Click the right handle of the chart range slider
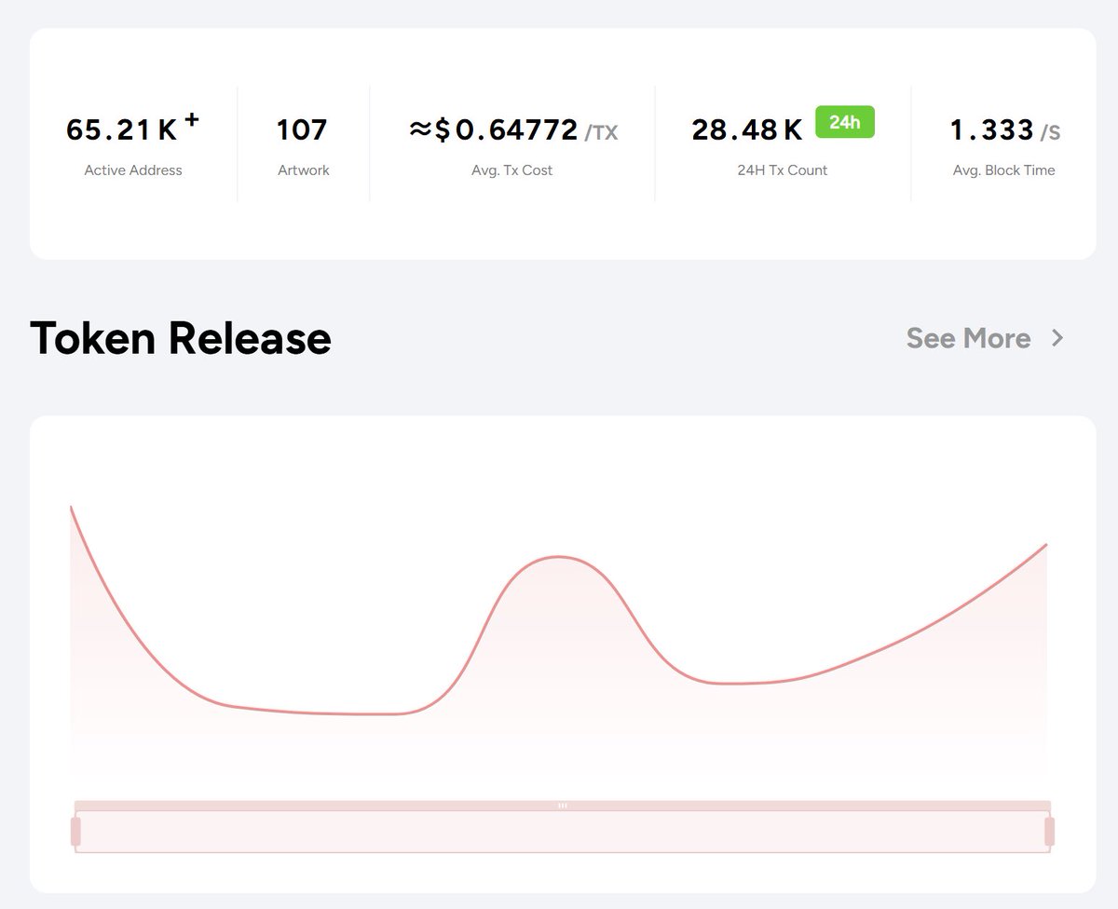This screenshot has width=1118, height=909. tap(1050, 832)
